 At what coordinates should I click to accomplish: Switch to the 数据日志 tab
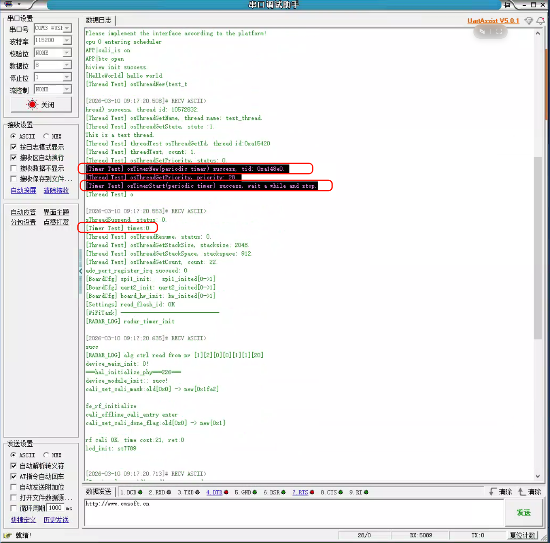point(99,20)
